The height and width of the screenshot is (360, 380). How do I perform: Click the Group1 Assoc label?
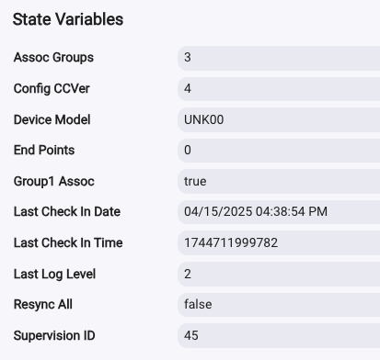point(54,182)
